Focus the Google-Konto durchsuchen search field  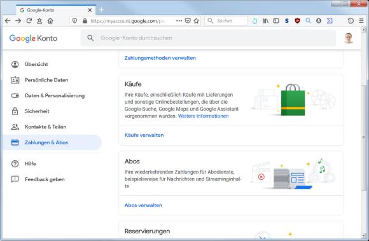208,38
